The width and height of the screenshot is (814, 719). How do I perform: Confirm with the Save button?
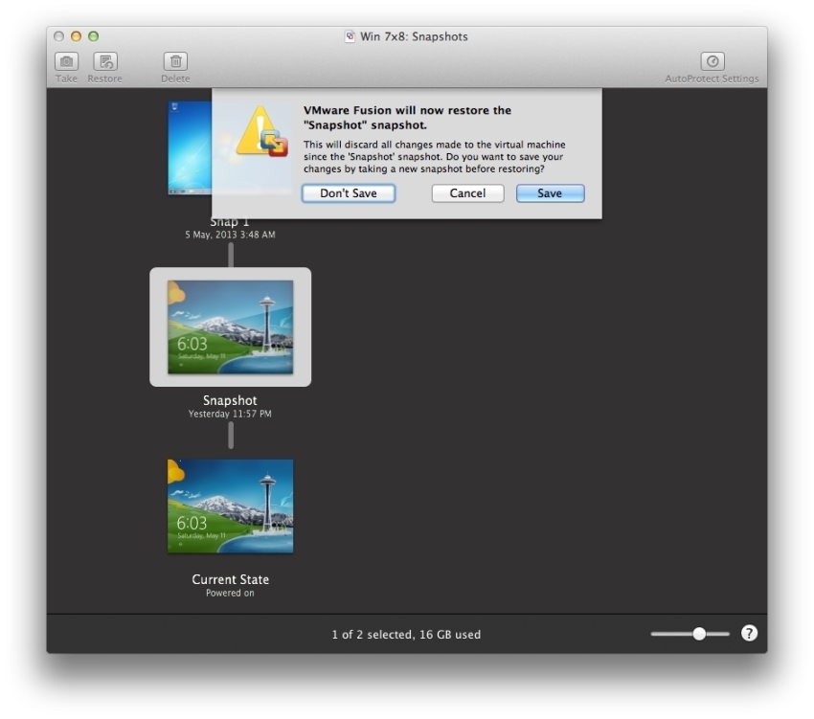tap(550, 193)
